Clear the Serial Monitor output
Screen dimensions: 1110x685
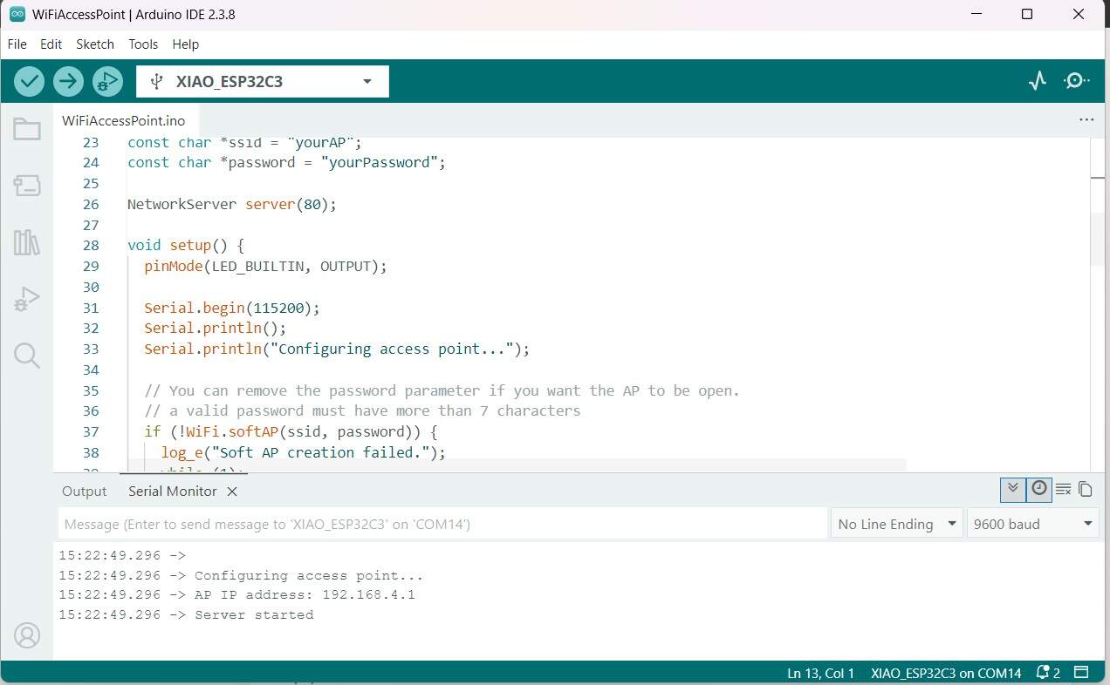pos(1063,490)
